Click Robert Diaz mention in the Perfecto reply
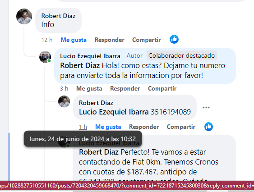The width and height of the screenshot is (254, 192). coord(99,152)
